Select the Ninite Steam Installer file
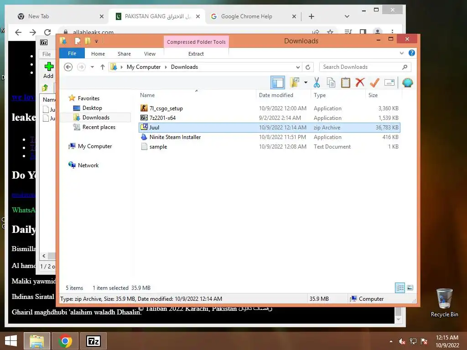Viewport: 467px width, 350px height. [270, 137]
